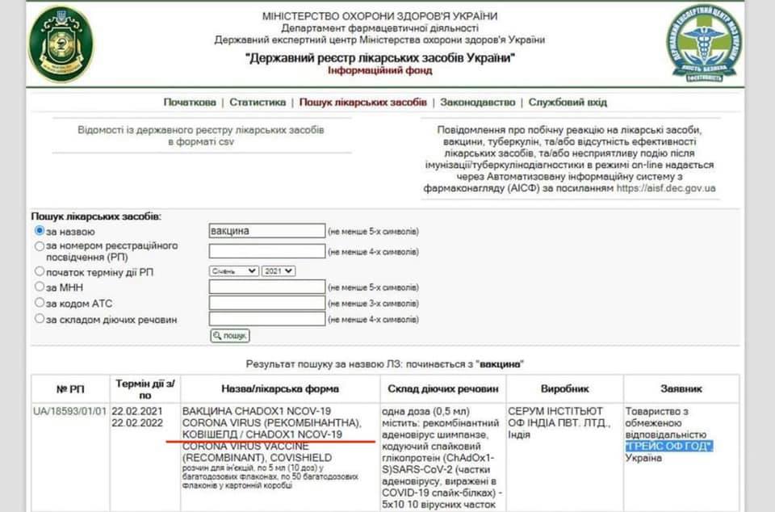
Task: Open the month dropdown showing 'Січень'
Action: tap(234, 271)
